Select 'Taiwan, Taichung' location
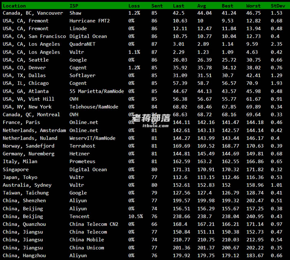Image resolution: width=290 pixels, height=260 pixels. pos(26,193)
